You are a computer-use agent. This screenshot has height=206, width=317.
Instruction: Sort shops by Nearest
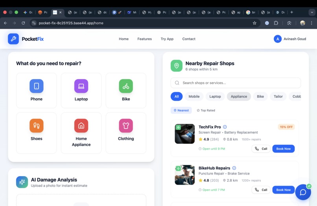pyautogui.click(x=181, y=110)
